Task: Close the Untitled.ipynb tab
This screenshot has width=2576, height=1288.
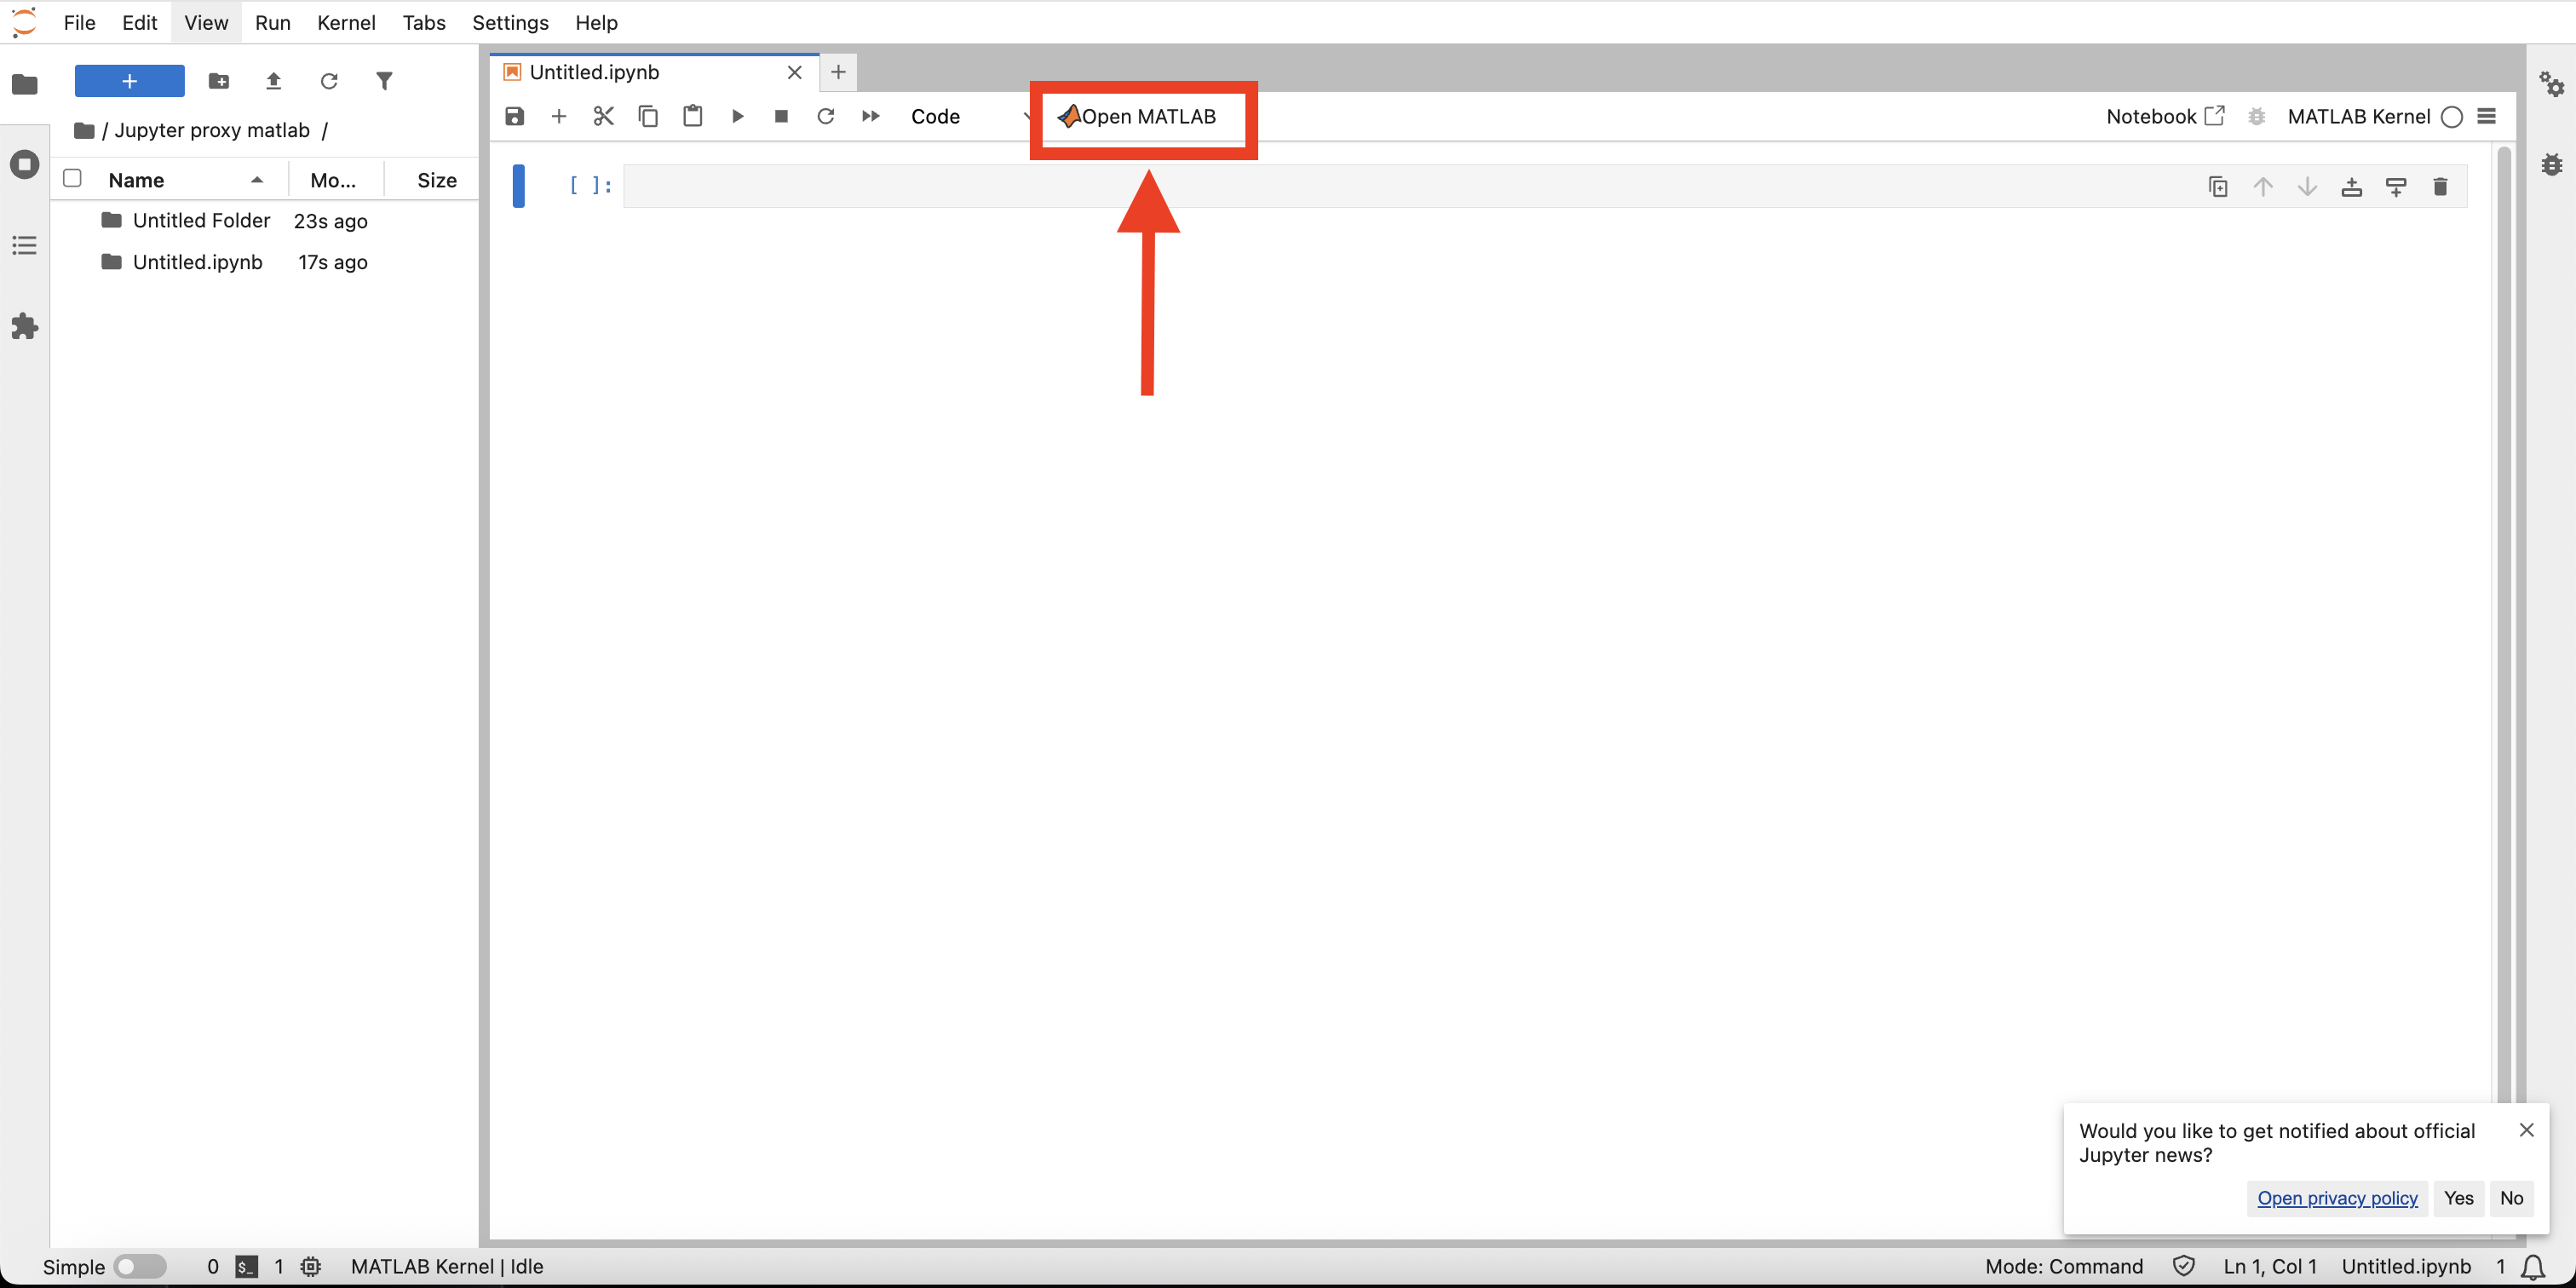Action: [x=795, y=72]
